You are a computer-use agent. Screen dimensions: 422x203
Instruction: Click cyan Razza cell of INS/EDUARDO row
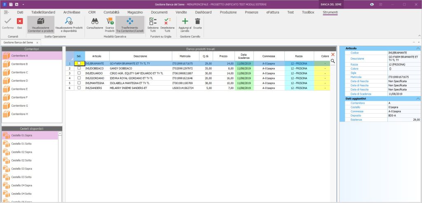(299, 73)
